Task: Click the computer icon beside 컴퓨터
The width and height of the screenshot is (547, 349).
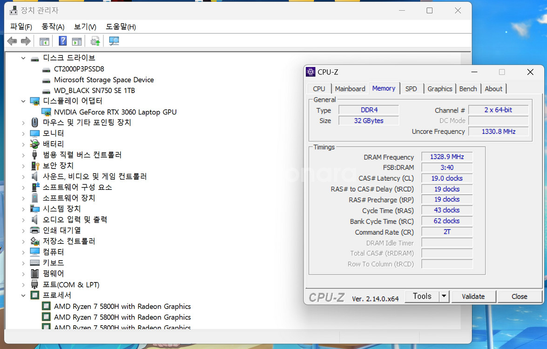Action: tap(35, 252)
